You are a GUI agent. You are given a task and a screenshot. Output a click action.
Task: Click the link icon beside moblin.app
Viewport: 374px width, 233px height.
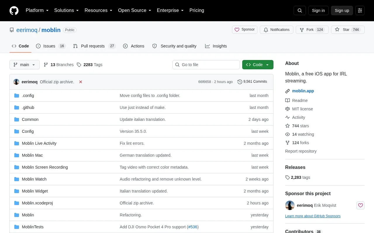click(288, 91)
